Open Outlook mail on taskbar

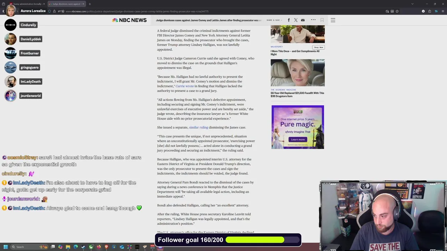coord(122,247)
